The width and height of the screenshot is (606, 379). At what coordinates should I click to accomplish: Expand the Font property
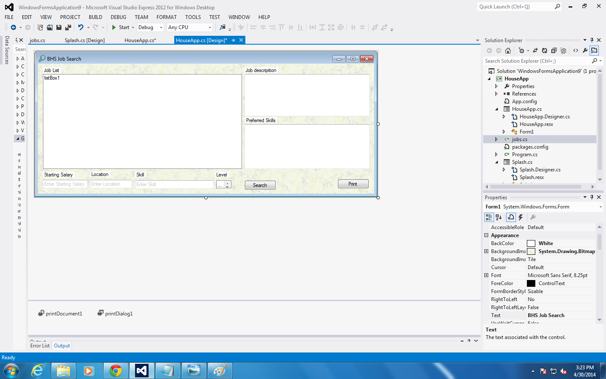pyautogui.click(x=486, y=275)
